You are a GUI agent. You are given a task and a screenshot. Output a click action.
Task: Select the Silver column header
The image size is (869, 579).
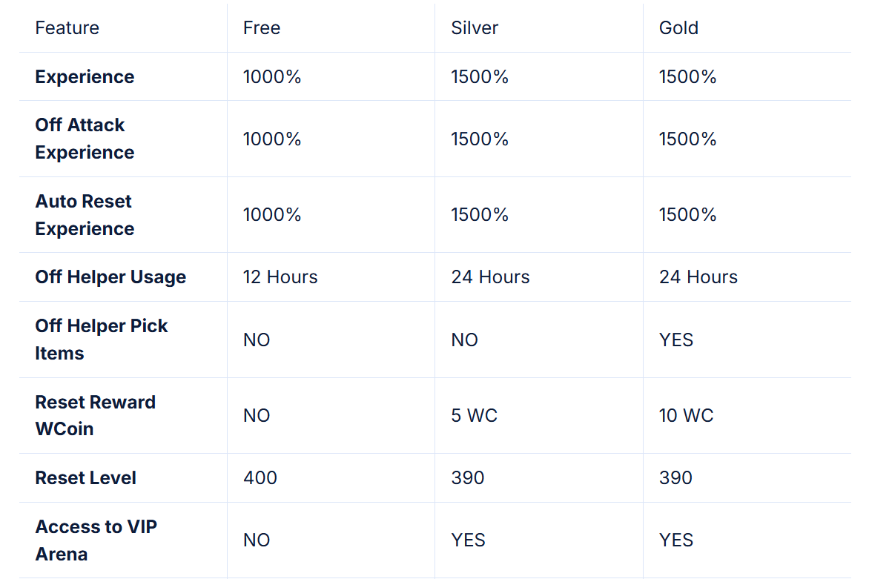475,28
